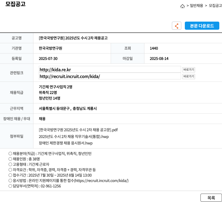Click the home icon in breadcrumb

coord(182,6)
